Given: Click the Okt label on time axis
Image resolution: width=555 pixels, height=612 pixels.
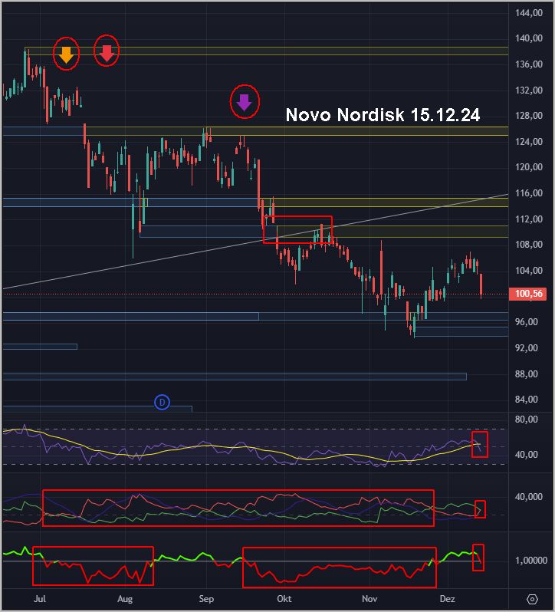Looking at the screenshot, I should point(284,598).
